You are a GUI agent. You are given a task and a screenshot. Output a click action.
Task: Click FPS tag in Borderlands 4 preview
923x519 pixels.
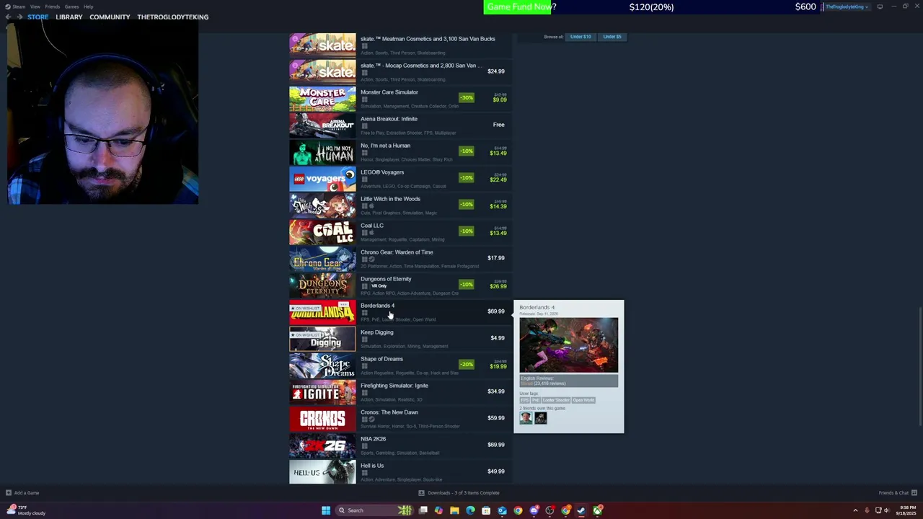pos(524,400)
